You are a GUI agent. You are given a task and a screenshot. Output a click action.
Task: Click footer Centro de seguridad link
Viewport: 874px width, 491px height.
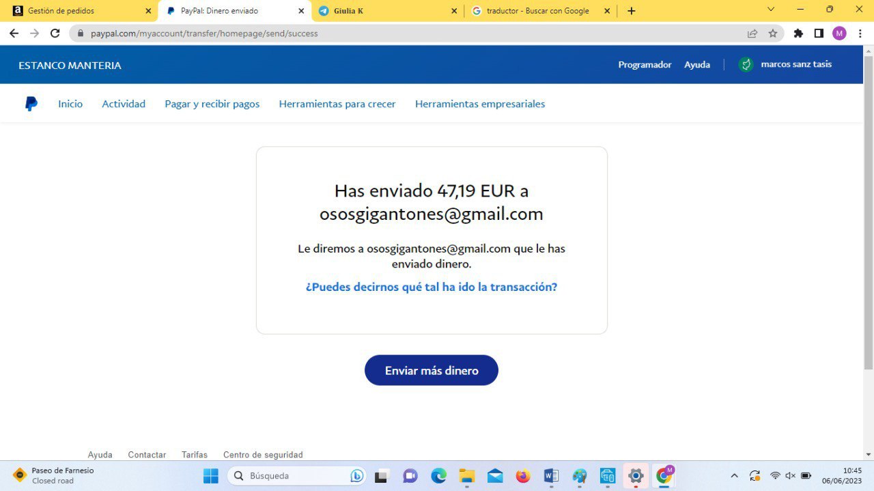click(263, 455)
